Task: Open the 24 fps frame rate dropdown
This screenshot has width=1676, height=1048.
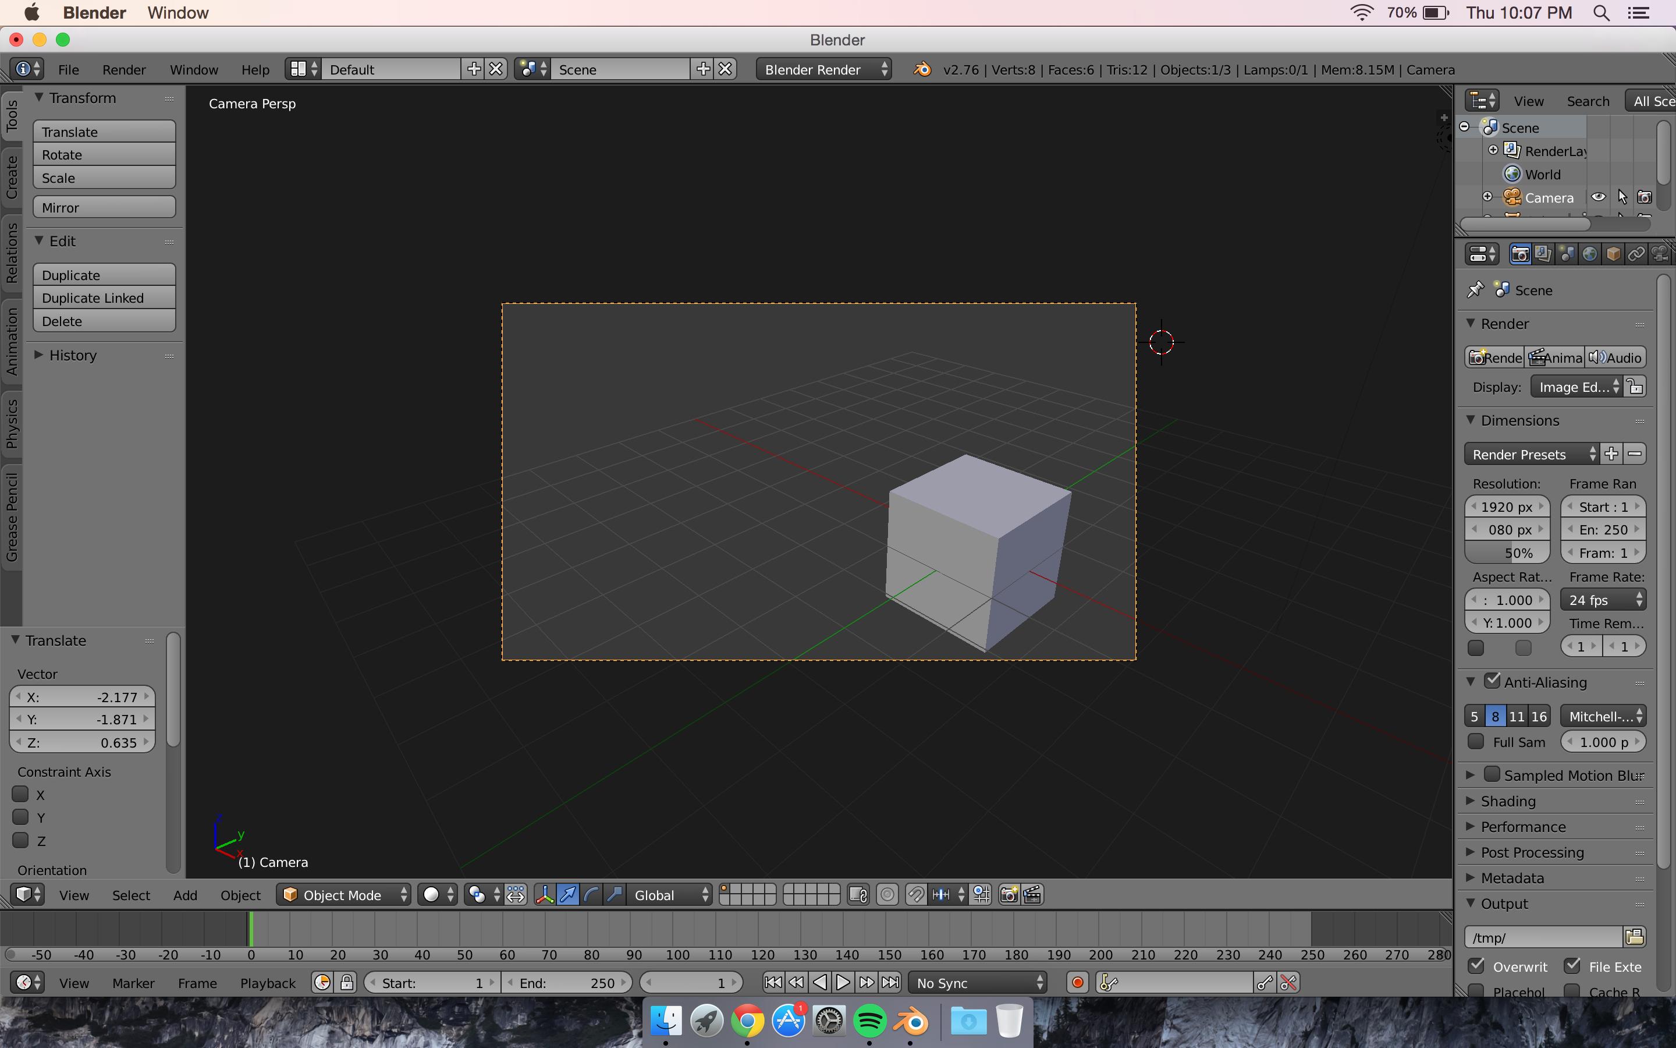Action: 1603,600
